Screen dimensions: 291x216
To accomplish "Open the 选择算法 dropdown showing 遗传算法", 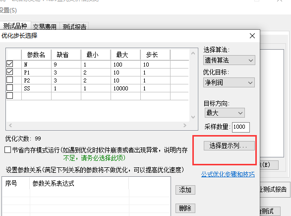I will tap(229, 60).
